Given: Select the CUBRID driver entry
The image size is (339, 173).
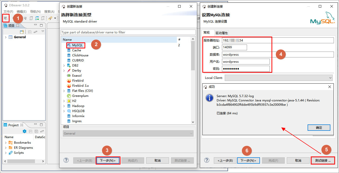Looking at the screenshot, I should tap(78, 60).
